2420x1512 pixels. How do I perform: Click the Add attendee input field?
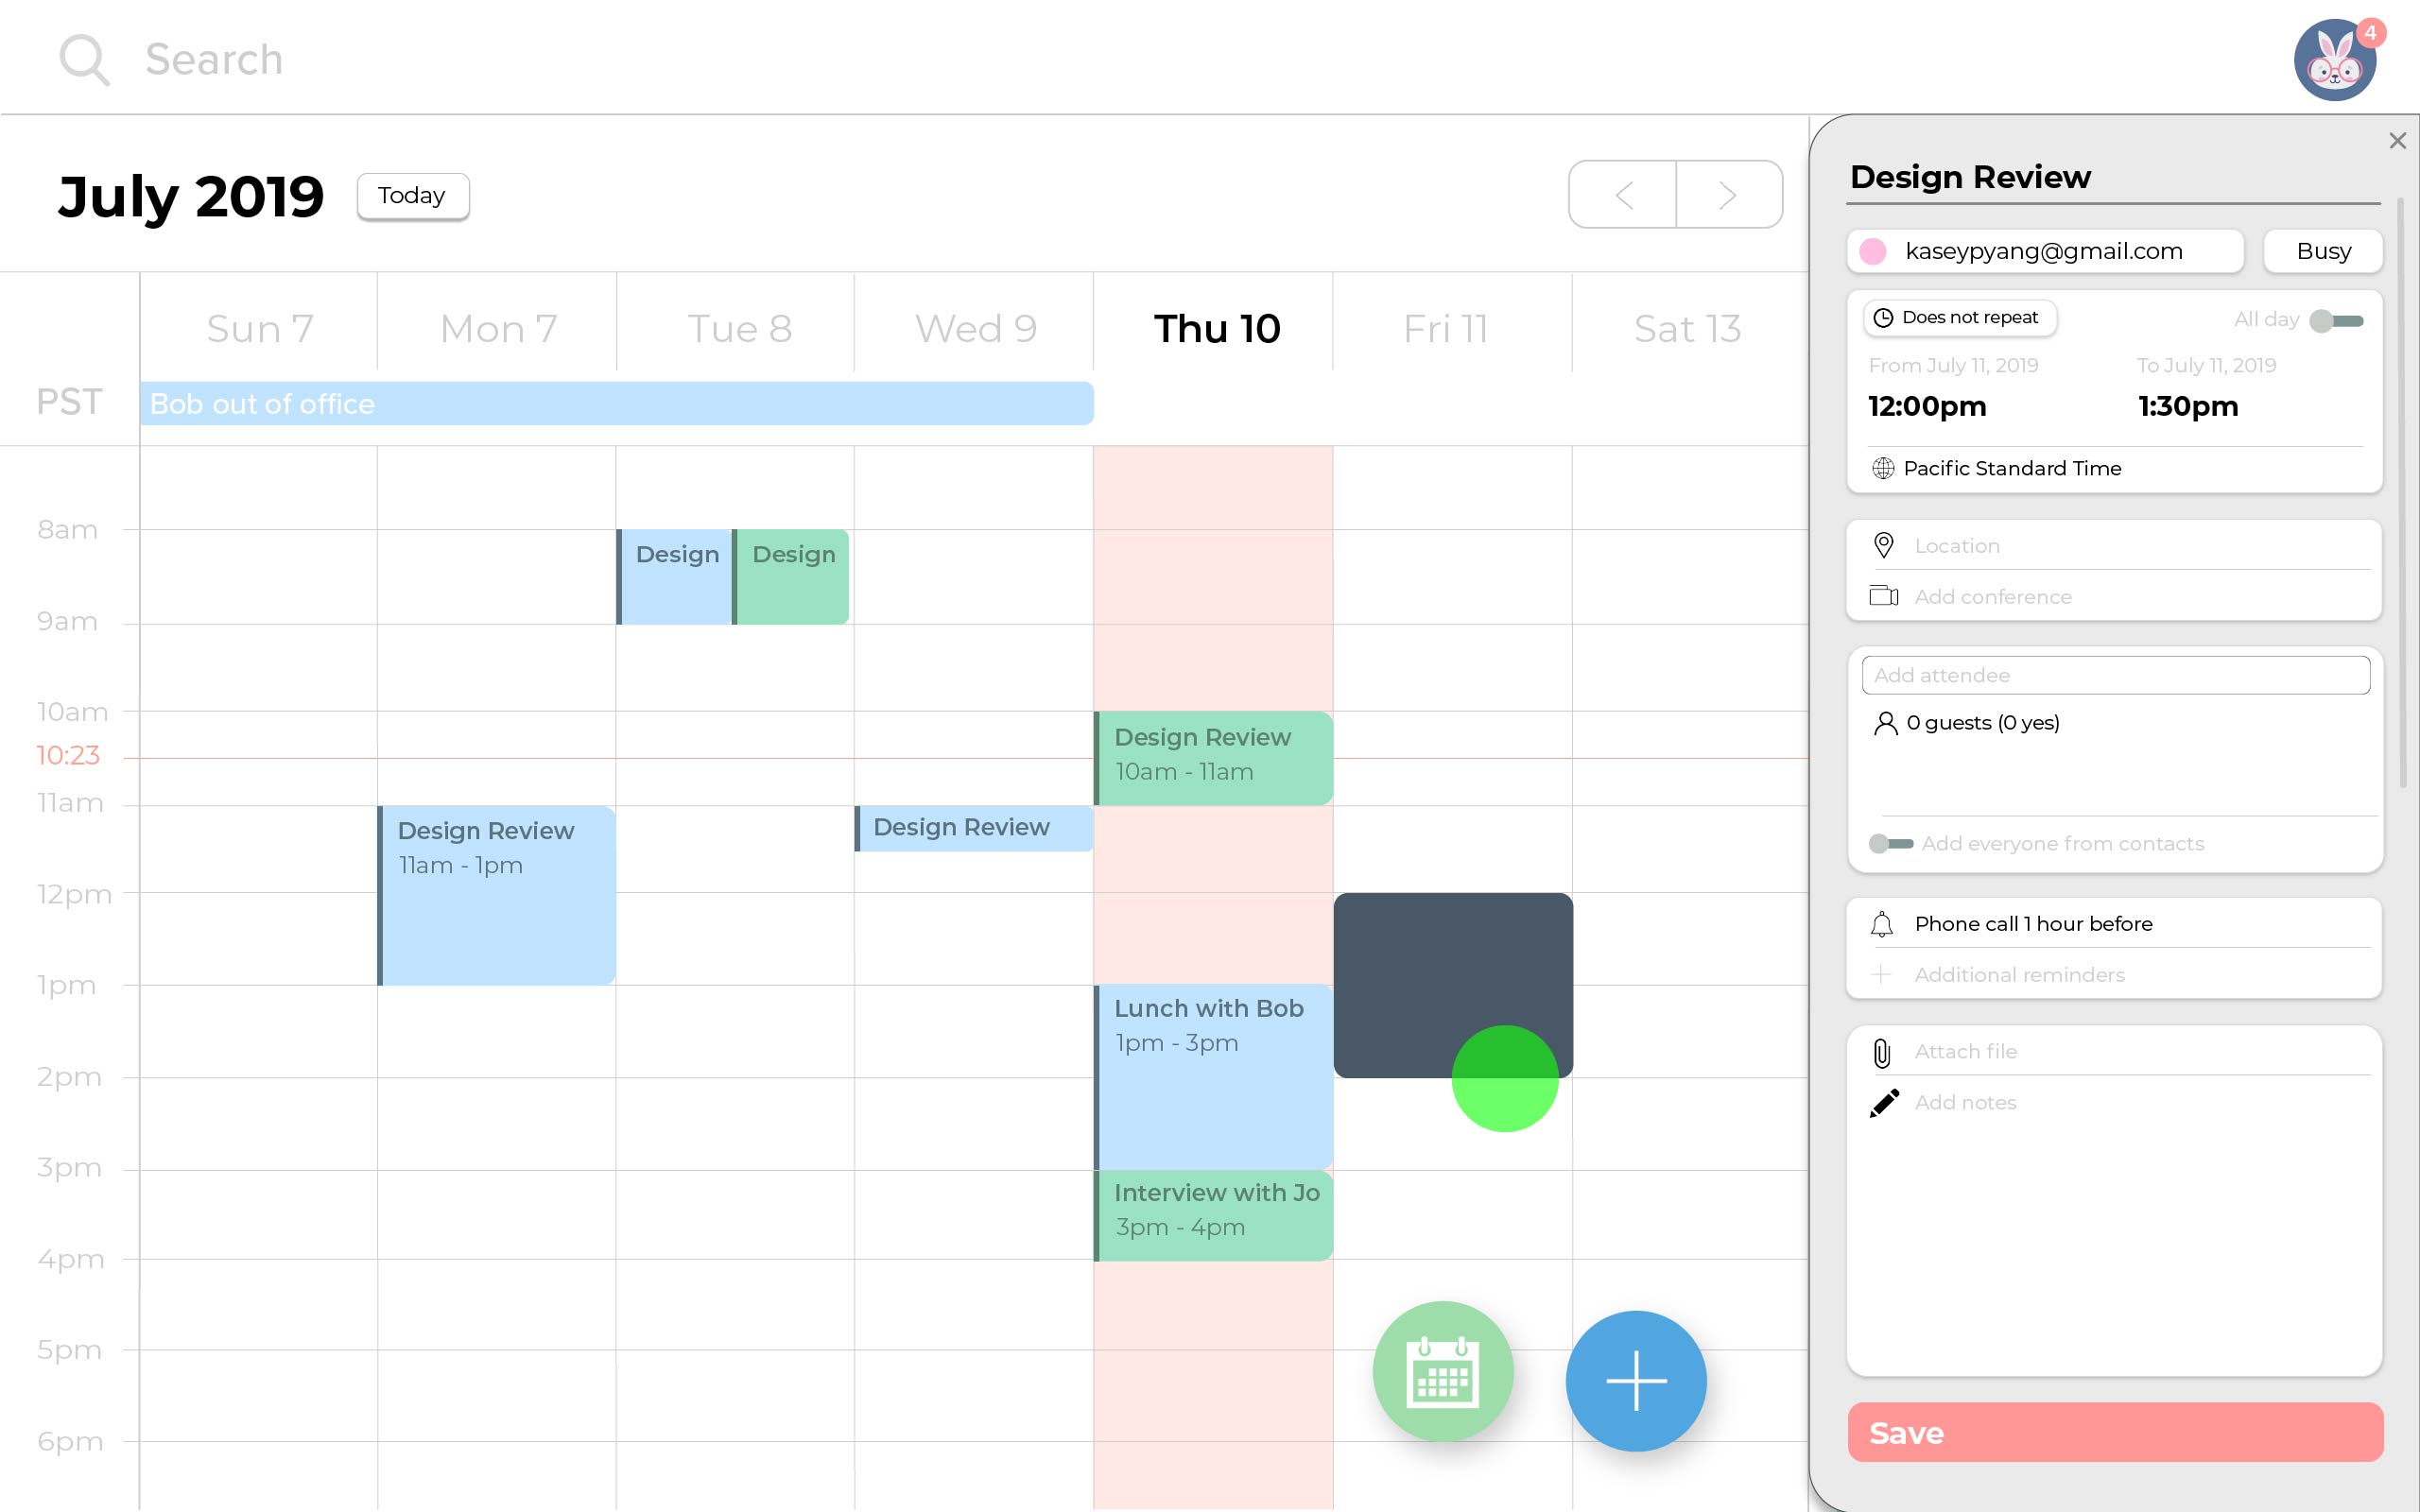click(2115, 675)
